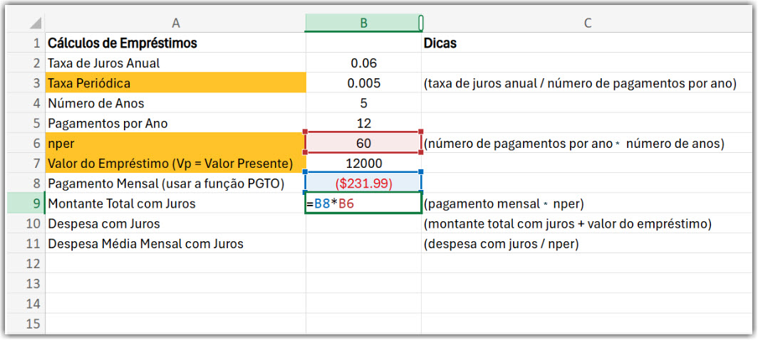Click the tip about 'taxa de juros anual / número de pagamentos'
This screenshot has width=758, height=340.
[580, 83]
